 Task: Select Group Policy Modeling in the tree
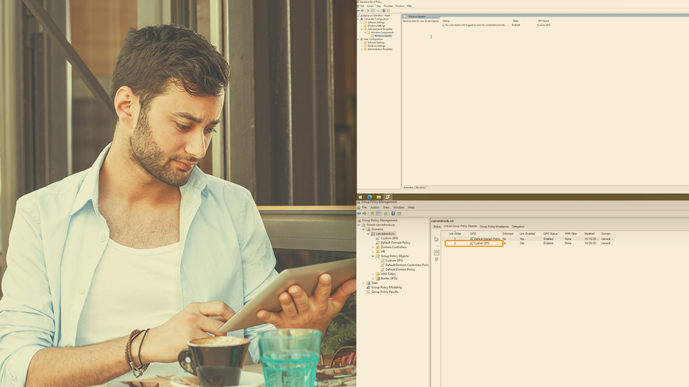tap(386, 288)
